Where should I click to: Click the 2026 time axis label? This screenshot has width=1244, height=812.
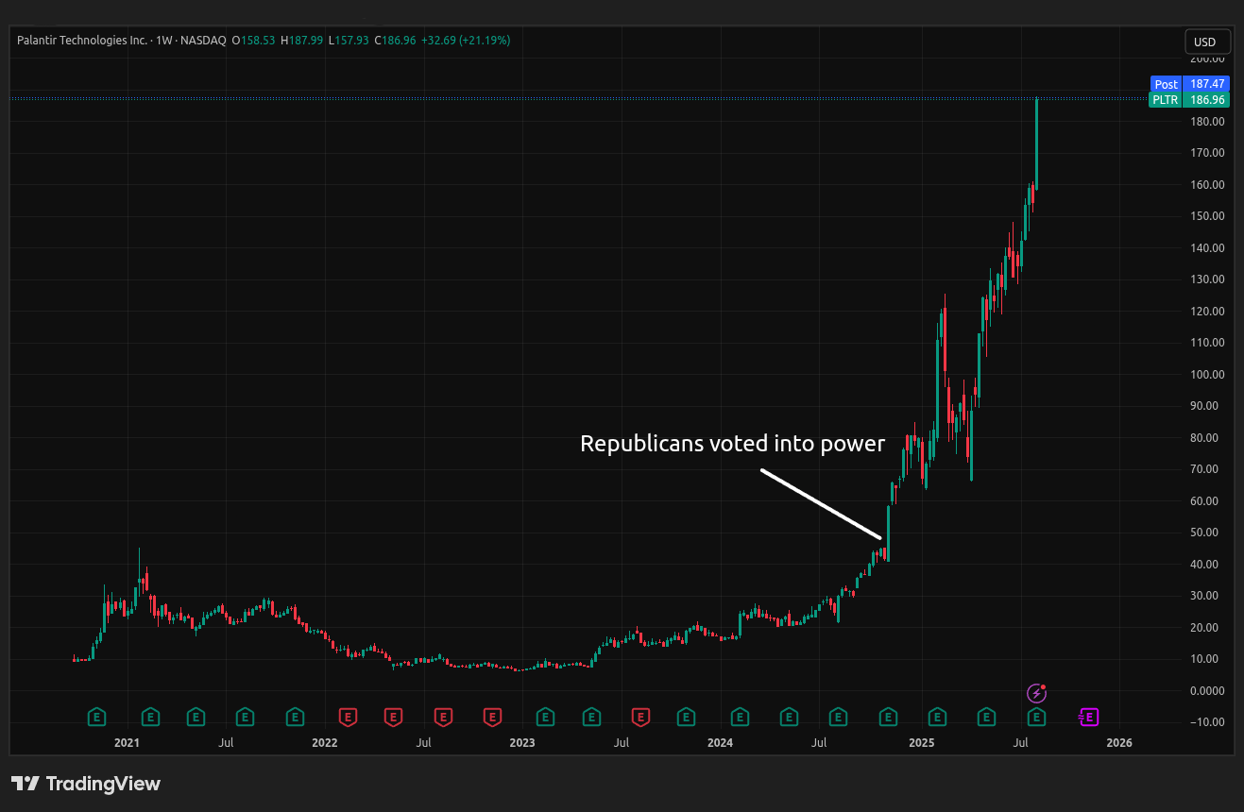tap(1119, 743)
